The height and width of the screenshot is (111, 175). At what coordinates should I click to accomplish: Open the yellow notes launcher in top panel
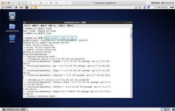35,7
